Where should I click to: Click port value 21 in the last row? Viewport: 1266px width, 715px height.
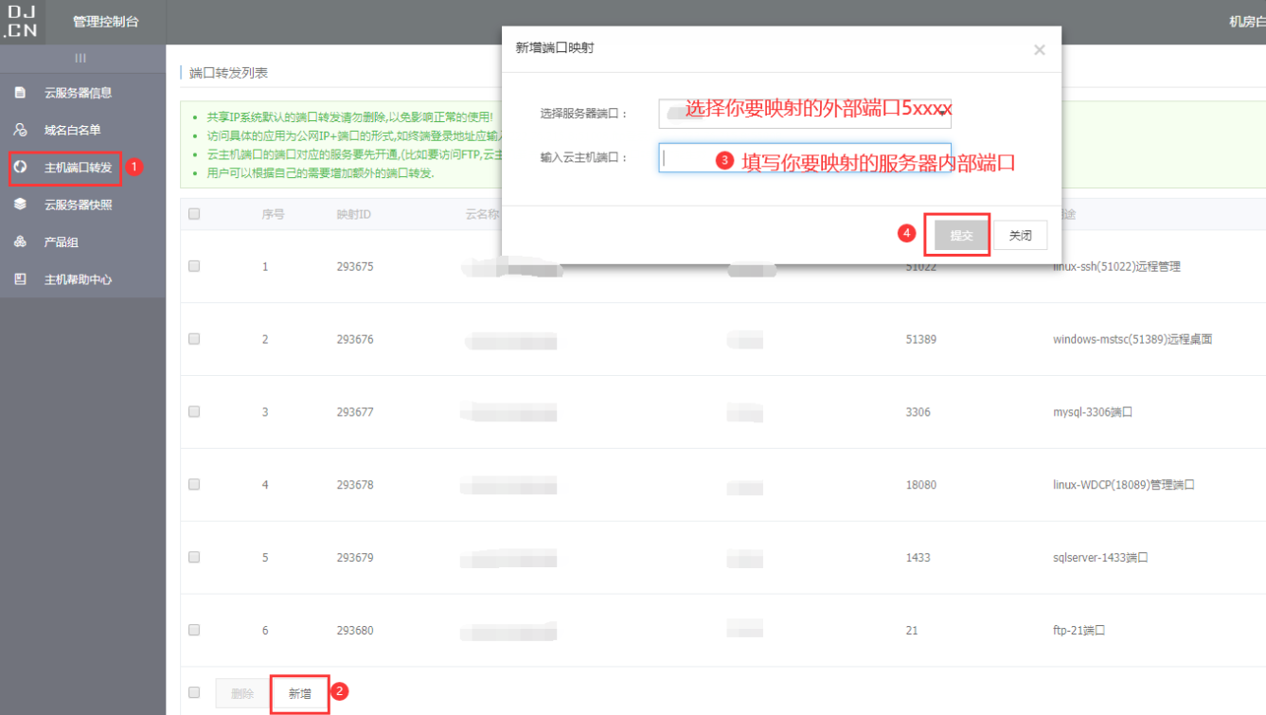click(x=912, y=631)
